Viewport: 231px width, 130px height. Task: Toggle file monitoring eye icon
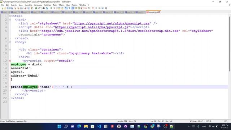[x=89, y=8]
